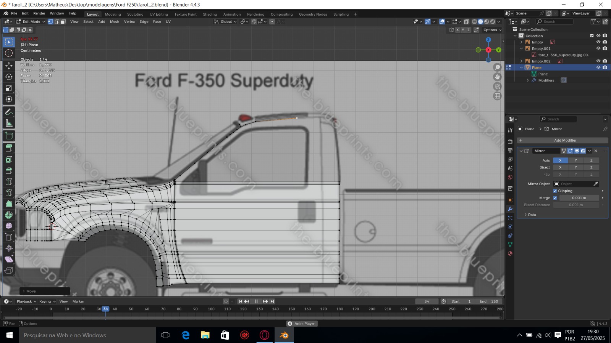Expand the Modifiers row in outliner

(x=528, y=80)
